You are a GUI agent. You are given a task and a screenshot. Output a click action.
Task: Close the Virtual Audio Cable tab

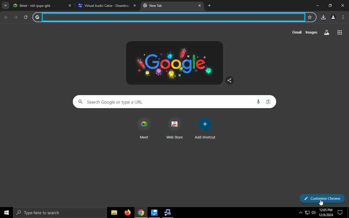(x=134, y=5)
